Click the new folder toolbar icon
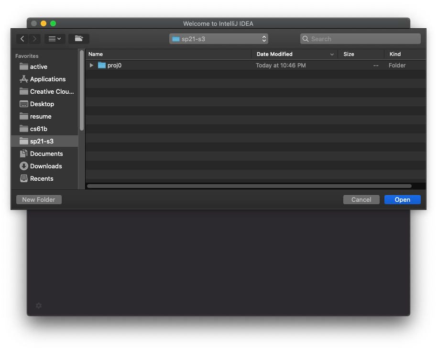Image resolution: width=437 pixels, height=351 pixels. coord(78,39)
